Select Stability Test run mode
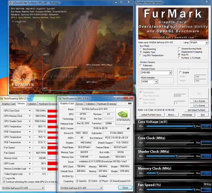This screenshot has height=193, width=212. click(141, 52)
